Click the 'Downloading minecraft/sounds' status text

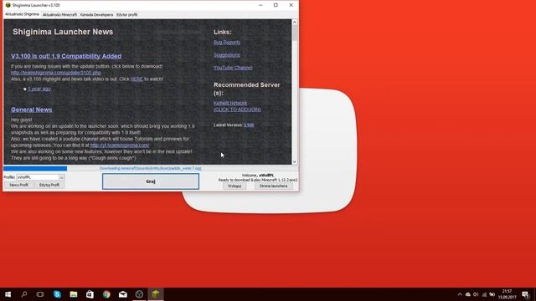pos(151,168)
